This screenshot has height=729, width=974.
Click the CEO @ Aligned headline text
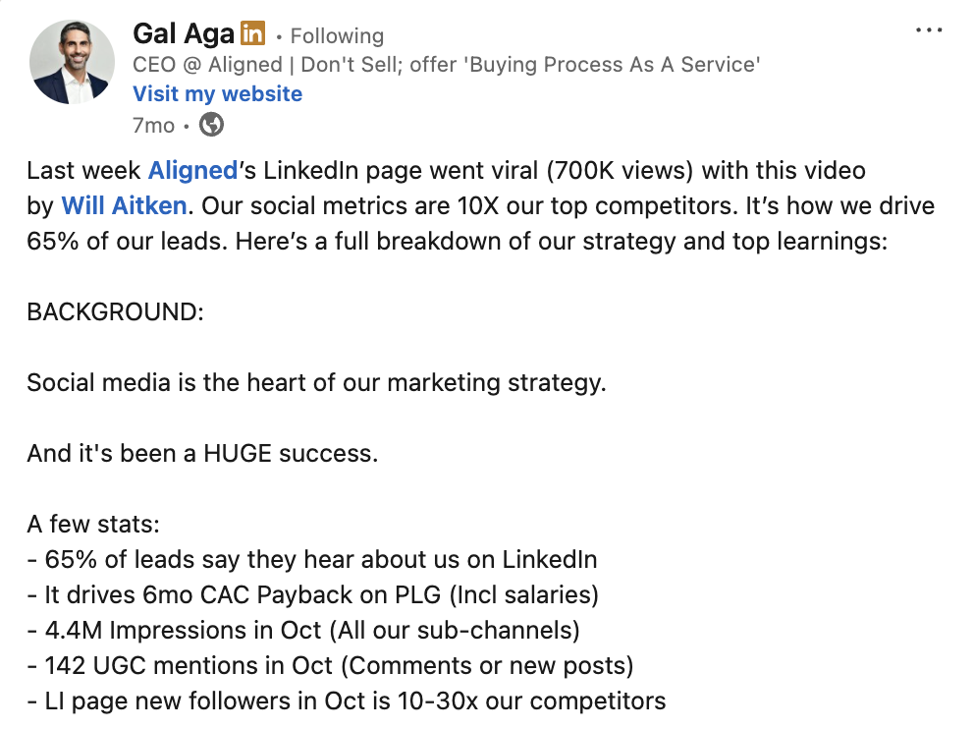pos(446,65)
